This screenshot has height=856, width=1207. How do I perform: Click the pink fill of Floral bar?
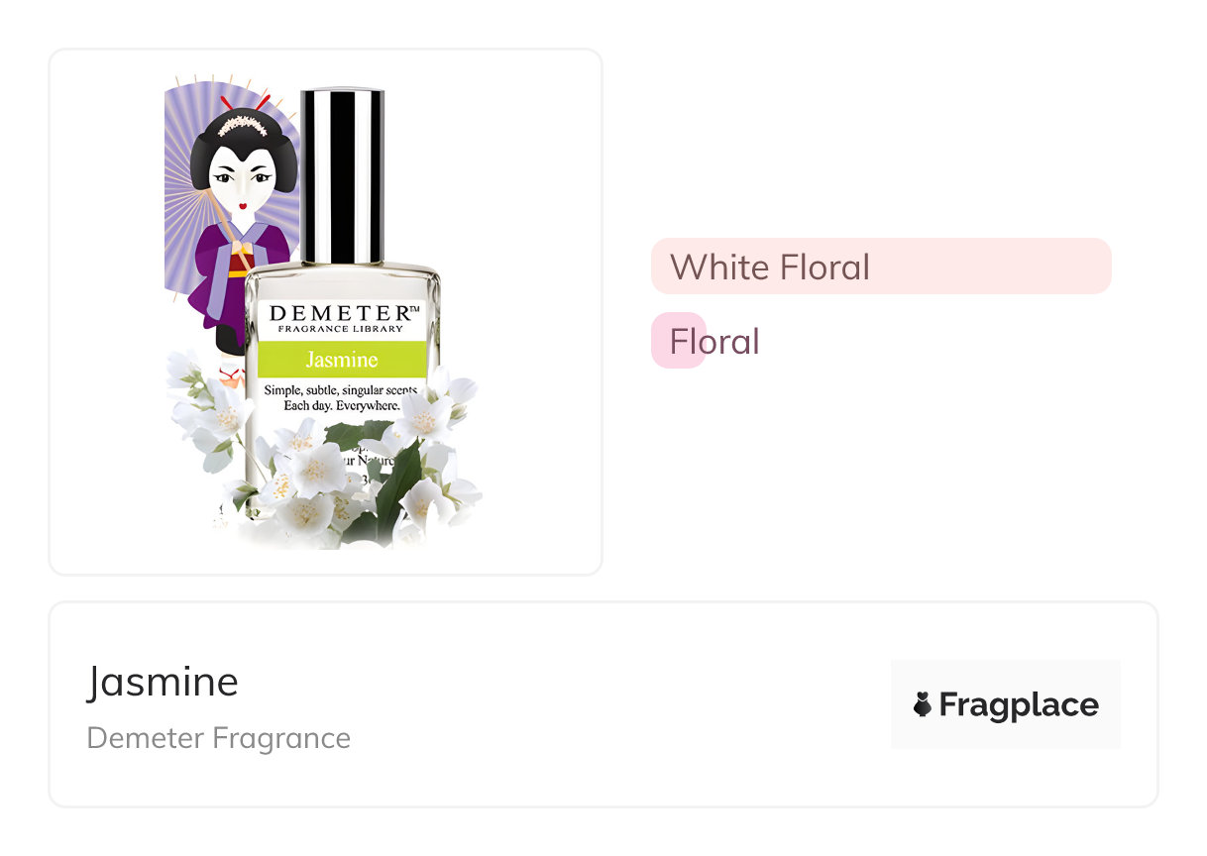[678, 341]
